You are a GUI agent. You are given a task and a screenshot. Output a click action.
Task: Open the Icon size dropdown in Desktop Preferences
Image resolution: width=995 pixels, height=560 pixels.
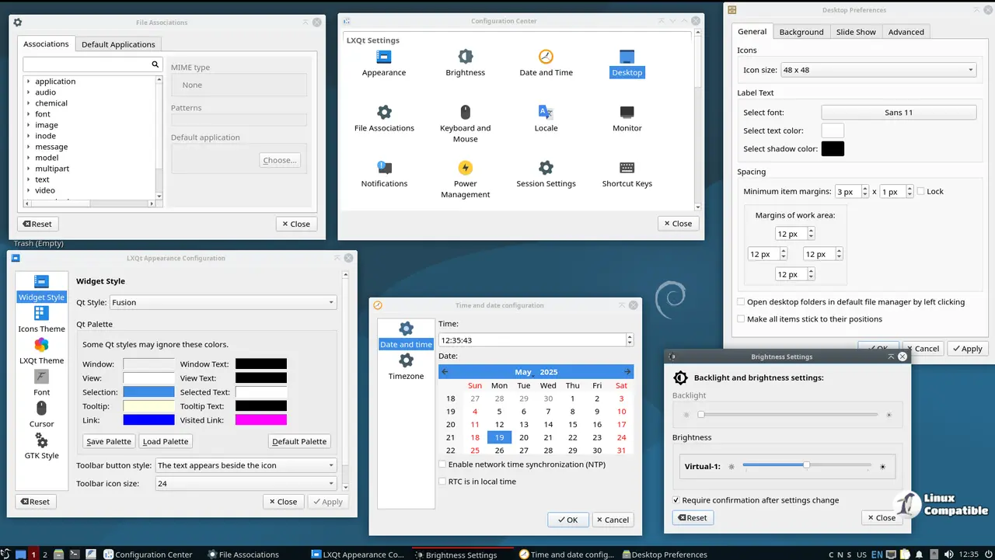click(x=878, y=68)
